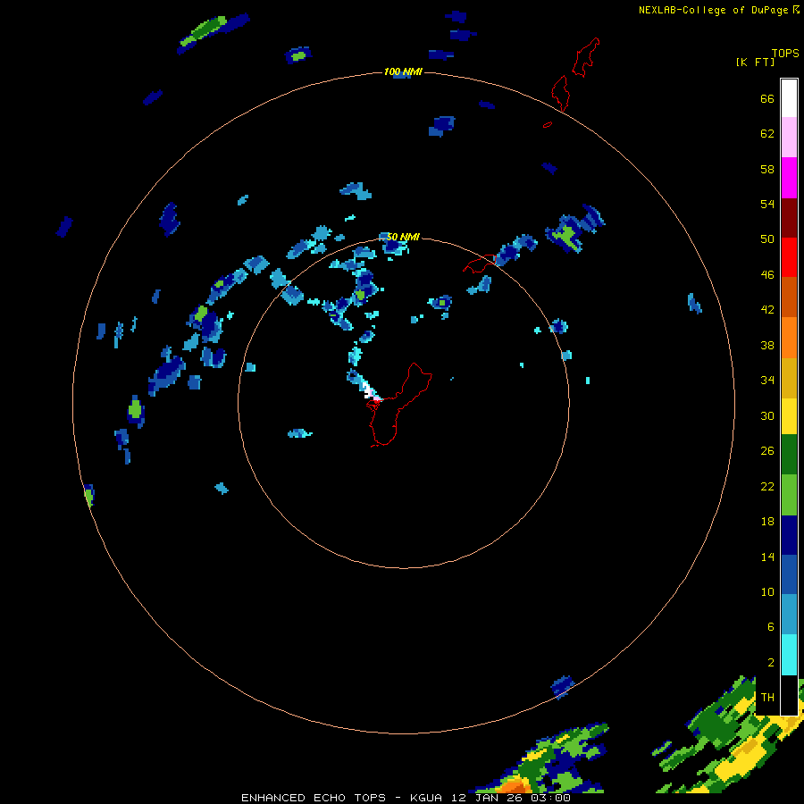Click legend value 14
The width and height of the screenshot is (804, 804).
(x=767, y=557)
